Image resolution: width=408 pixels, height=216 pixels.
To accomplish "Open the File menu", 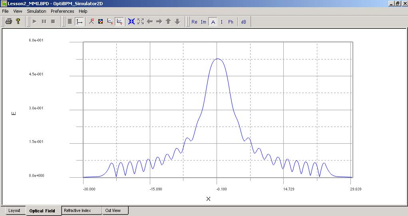I will click(x=5, y=11).
